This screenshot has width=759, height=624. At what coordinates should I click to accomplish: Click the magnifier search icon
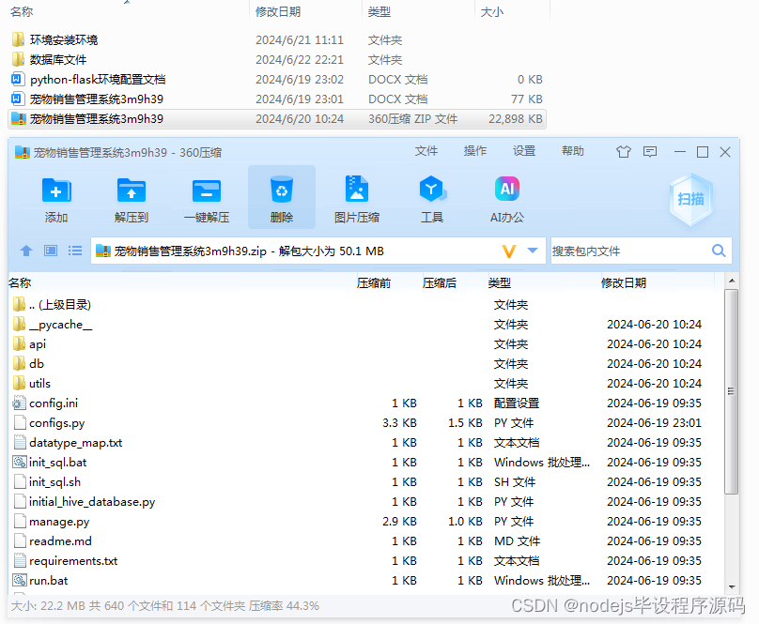pyautogui.click(x=719, y=251)
